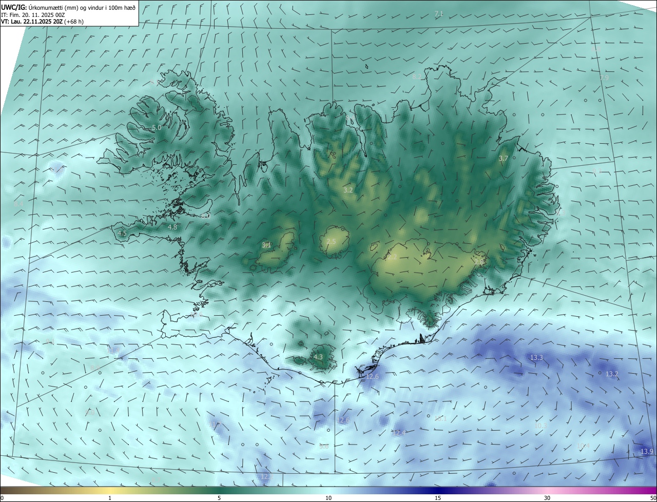Screen dimensions: 657x502
Task: Click the colorbar tick label 30
Action: click(x=547, y=498)
